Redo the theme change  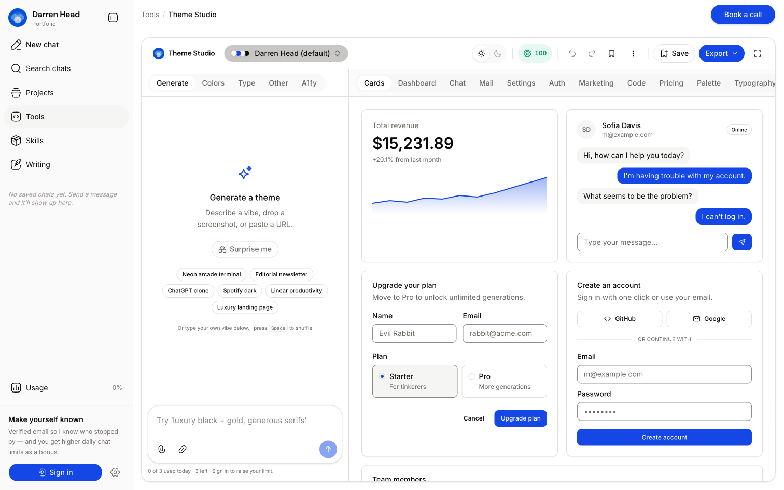tap(592, 53)
